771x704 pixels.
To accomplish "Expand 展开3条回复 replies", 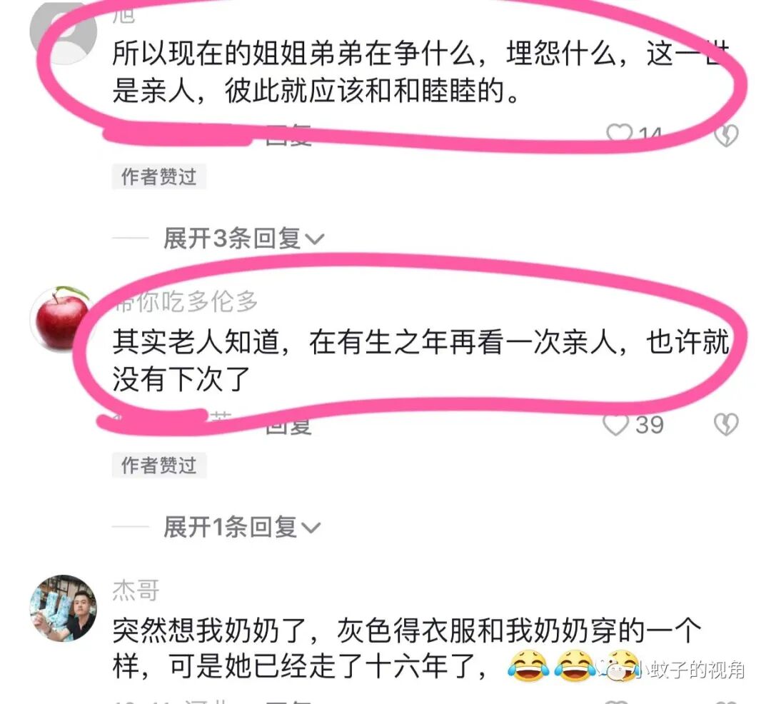I will (x=243, y=238).
